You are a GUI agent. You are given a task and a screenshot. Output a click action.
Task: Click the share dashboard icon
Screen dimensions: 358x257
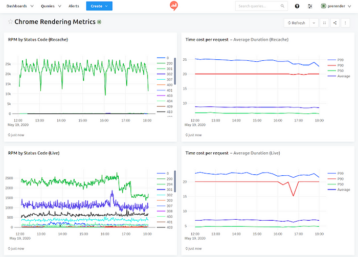point(335,22)
